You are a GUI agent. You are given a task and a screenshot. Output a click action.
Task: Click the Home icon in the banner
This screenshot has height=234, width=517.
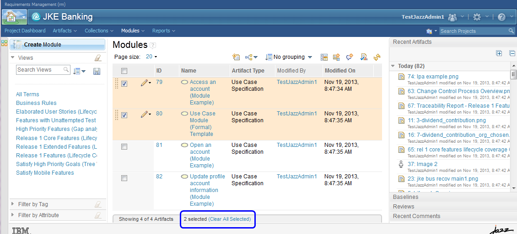[11, 17]
